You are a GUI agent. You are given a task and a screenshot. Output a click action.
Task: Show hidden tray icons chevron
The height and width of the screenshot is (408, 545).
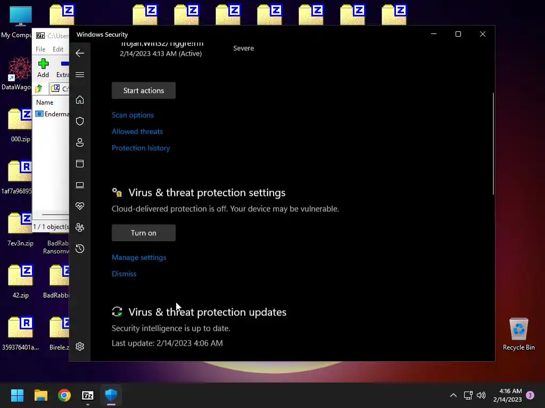tap(453, 395)
